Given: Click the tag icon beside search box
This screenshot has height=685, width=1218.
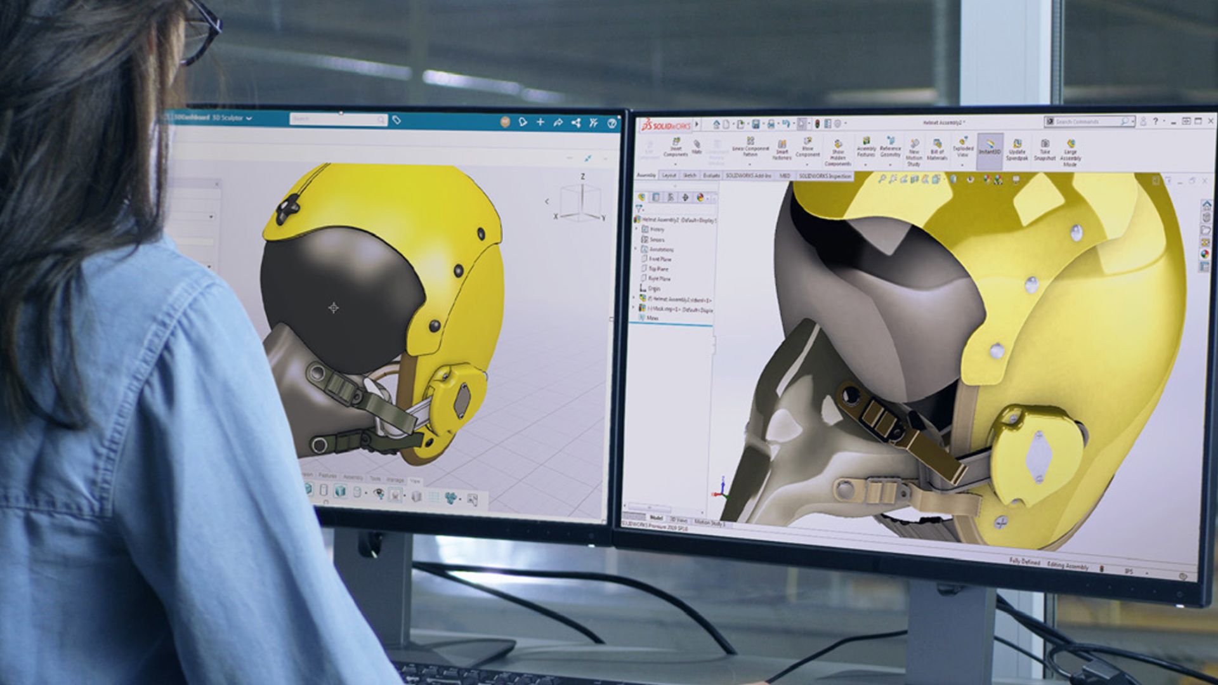Looking at the screenshot, I should 396,120.
